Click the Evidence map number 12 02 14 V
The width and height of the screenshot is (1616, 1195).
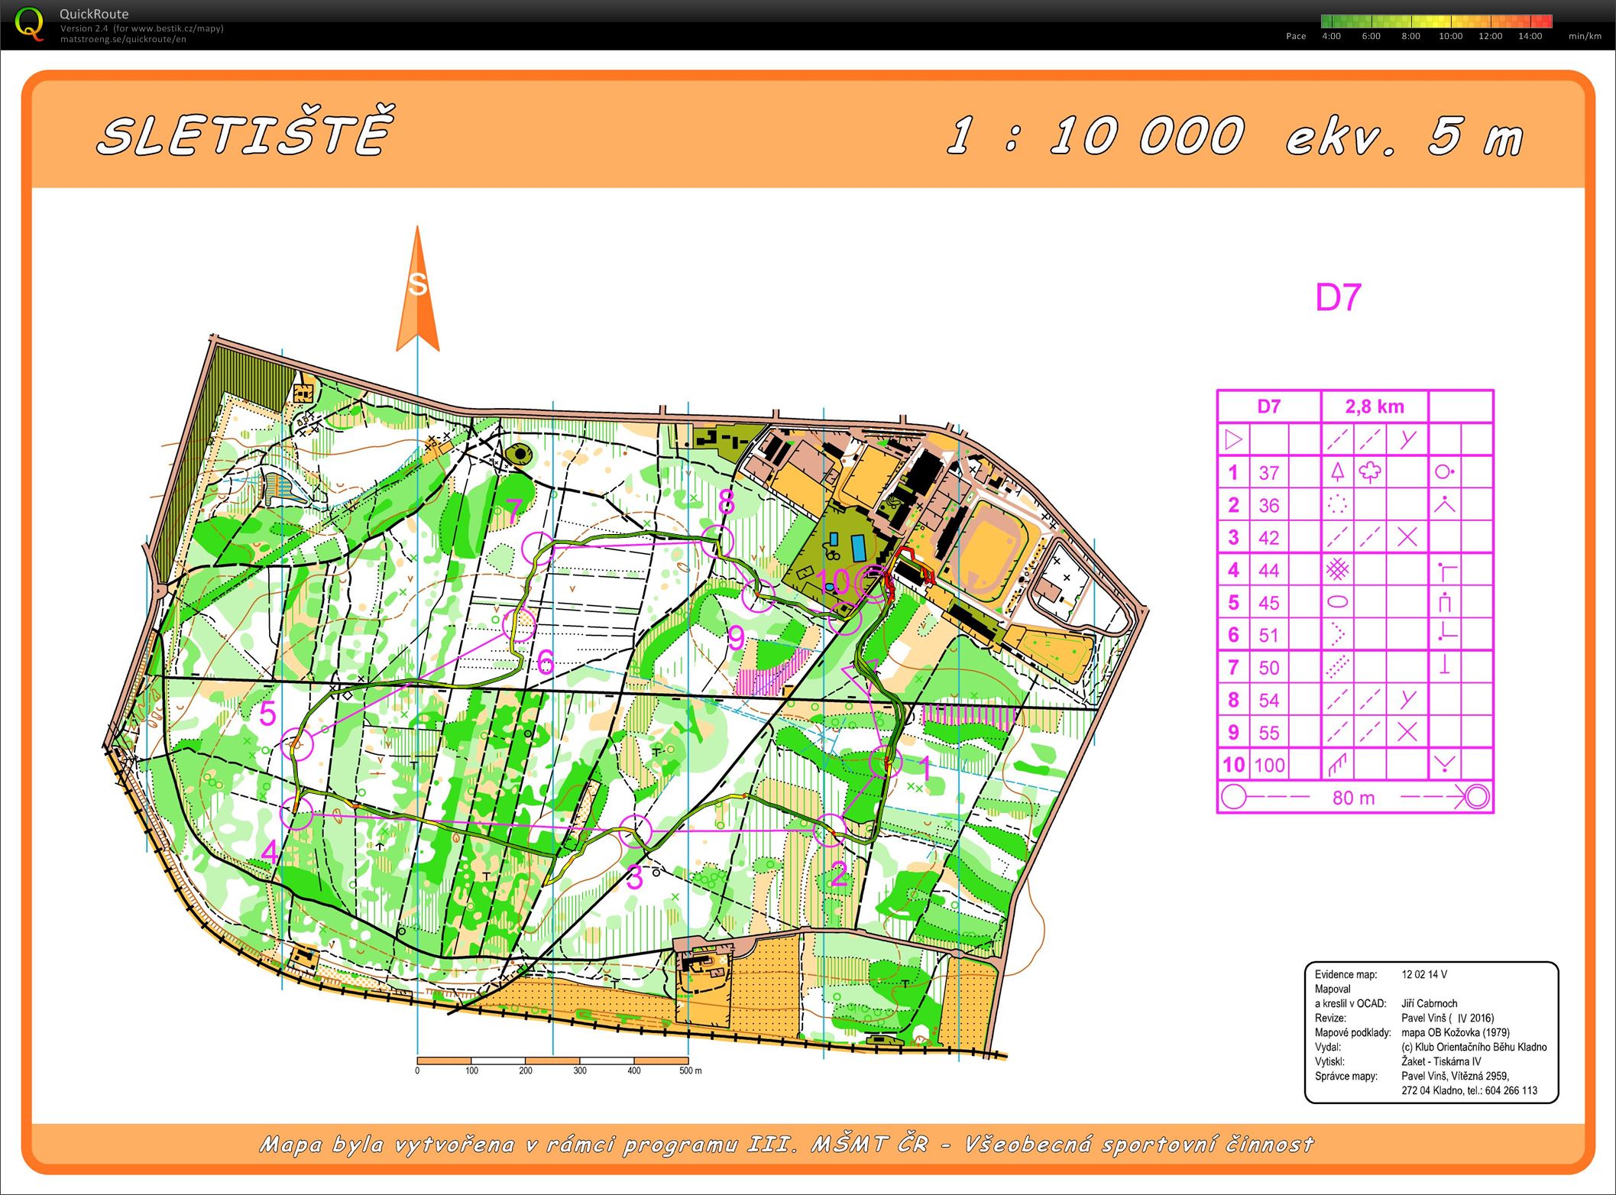[x=1424, y=974]
